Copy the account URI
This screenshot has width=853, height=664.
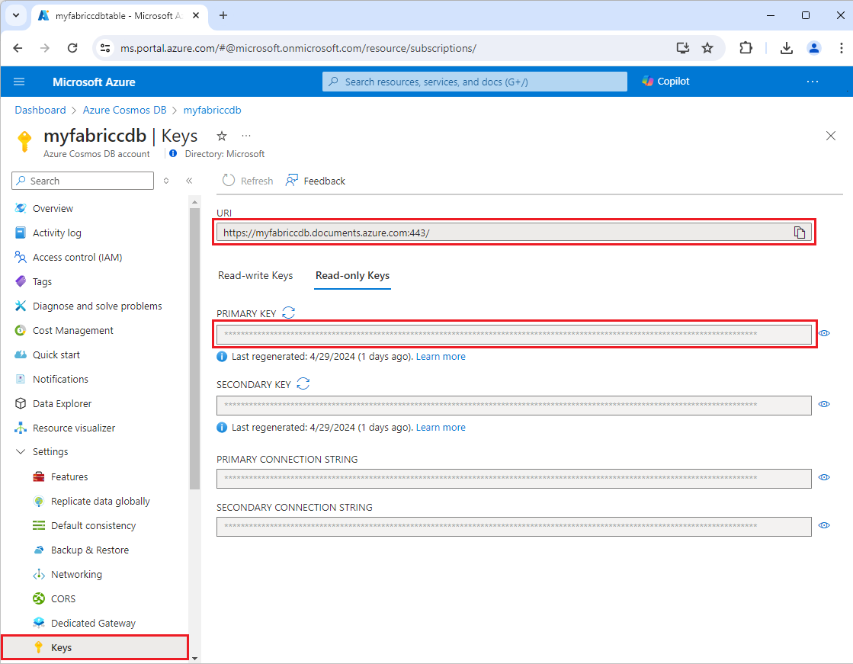point(800,233)
